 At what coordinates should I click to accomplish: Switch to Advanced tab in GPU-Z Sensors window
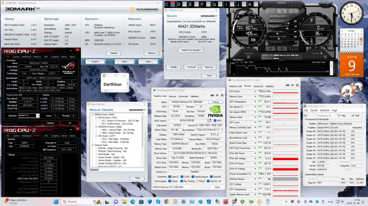pyautogui.click(x=259, y=86)
